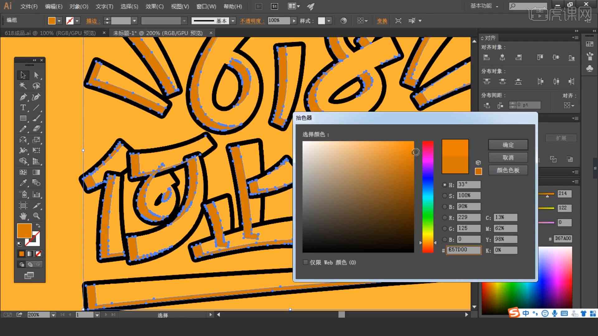This screenshot has width=598, height=336.
Task: Select the Line Segment tool
Action: (36, 108)
